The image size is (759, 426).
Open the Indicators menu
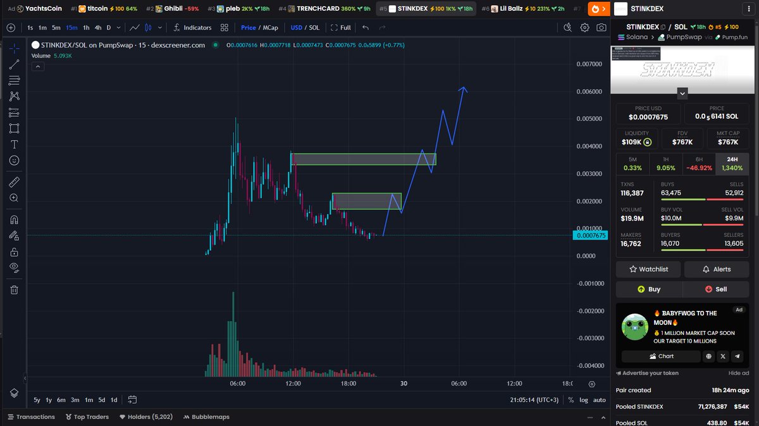[192, 28]
